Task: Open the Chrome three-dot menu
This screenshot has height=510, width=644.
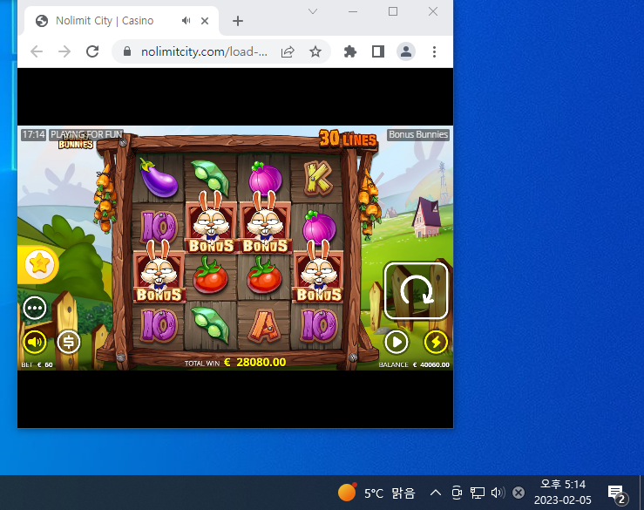Action: coord(434,51)
